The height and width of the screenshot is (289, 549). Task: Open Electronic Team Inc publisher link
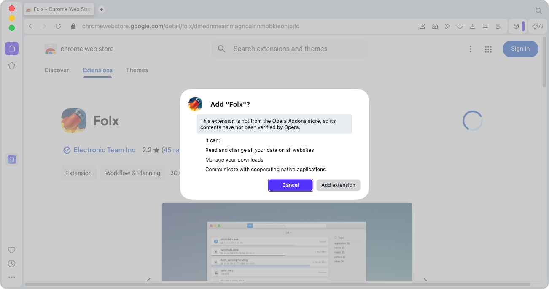pyautogui.click(x=105, y=150)
